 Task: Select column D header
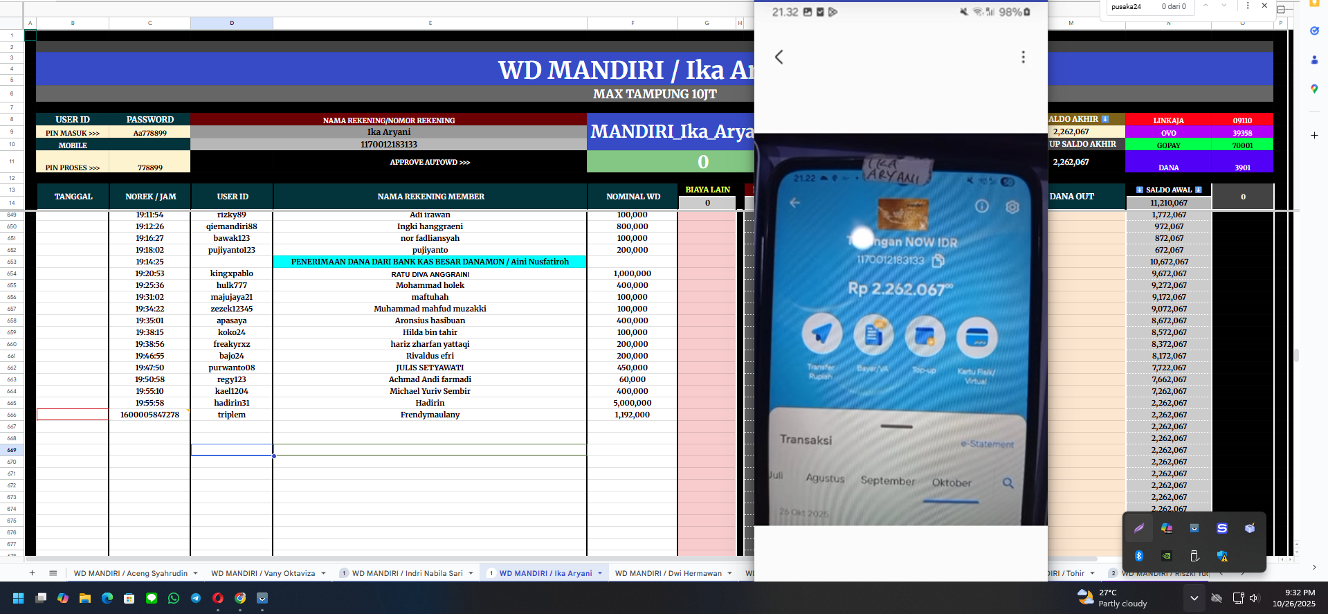tap(232, 23)
